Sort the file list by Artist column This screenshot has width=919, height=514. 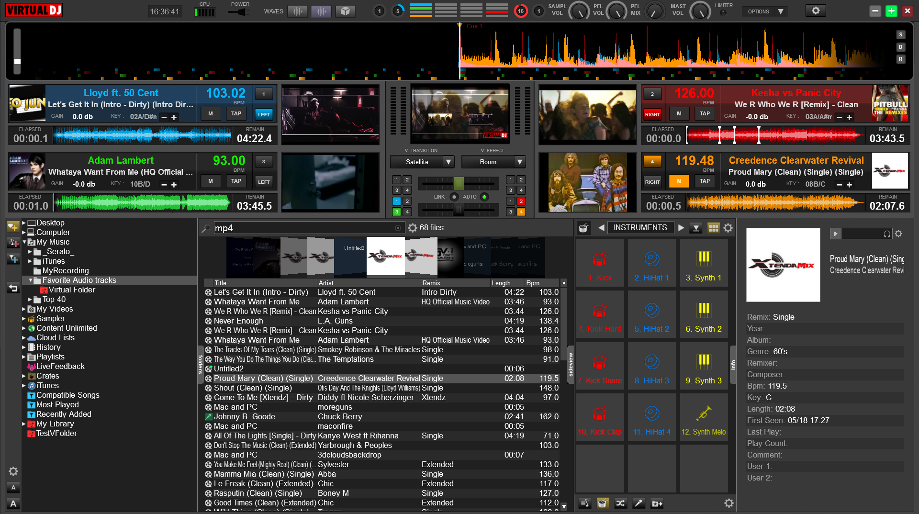click(x=369, y=283)
